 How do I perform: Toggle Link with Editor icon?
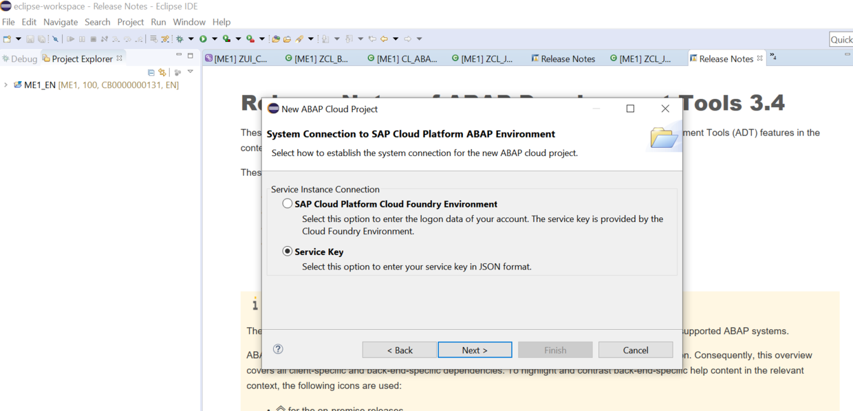point(162,72)
